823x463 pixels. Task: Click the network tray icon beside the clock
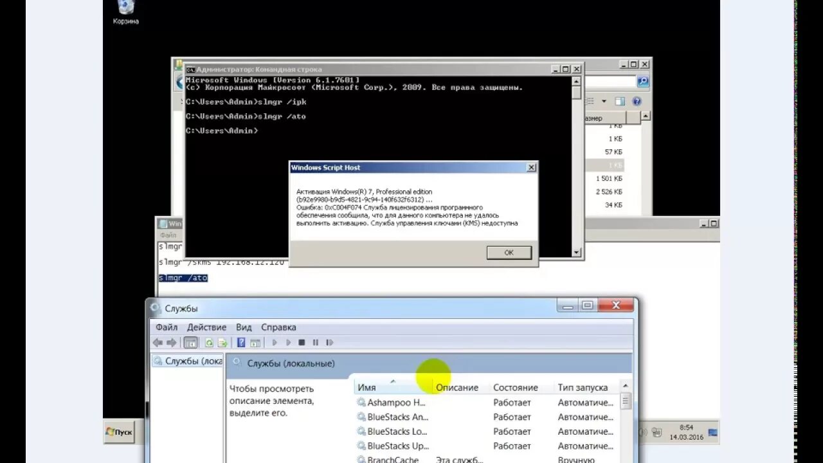657,432
